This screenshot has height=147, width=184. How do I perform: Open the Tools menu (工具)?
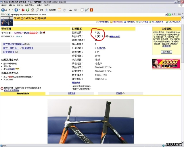coord(39,5)
